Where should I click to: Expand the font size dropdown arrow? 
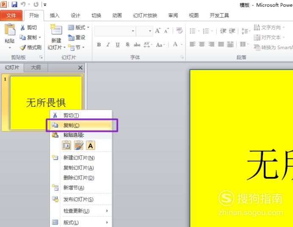pyautogui.click(x=150, y=31)
